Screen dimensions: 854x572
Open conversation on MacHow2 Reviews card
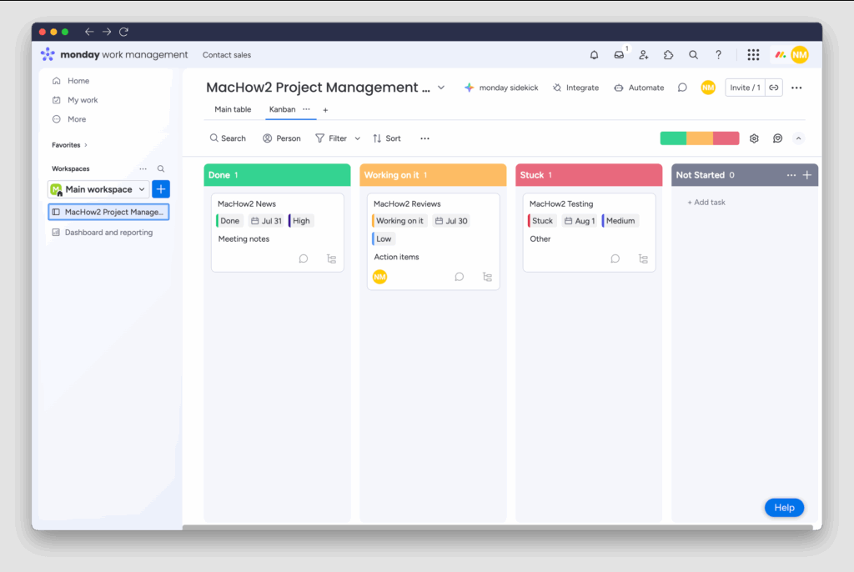460,277
